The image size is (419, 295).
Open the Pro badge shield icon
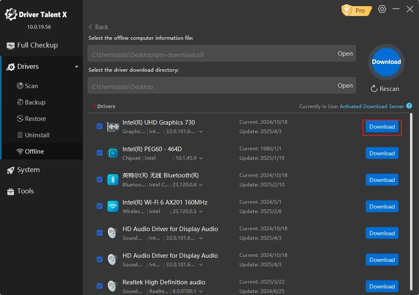(347, 10)
